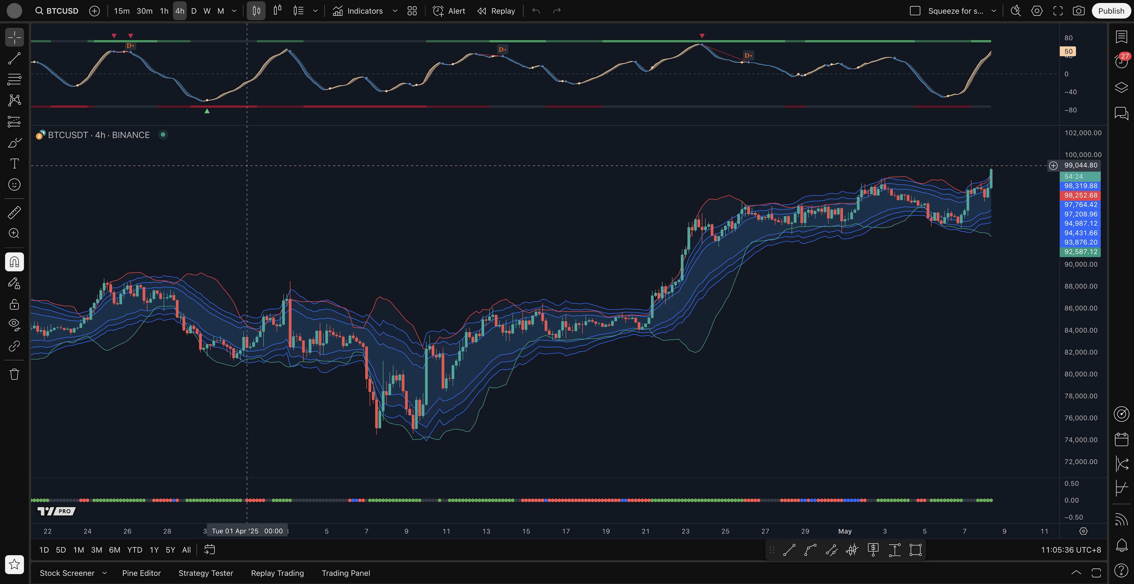This screenshot has width=1134, height=584.
Task: Create an Alert
Action: pyautogui.click(x=449, y=11)
